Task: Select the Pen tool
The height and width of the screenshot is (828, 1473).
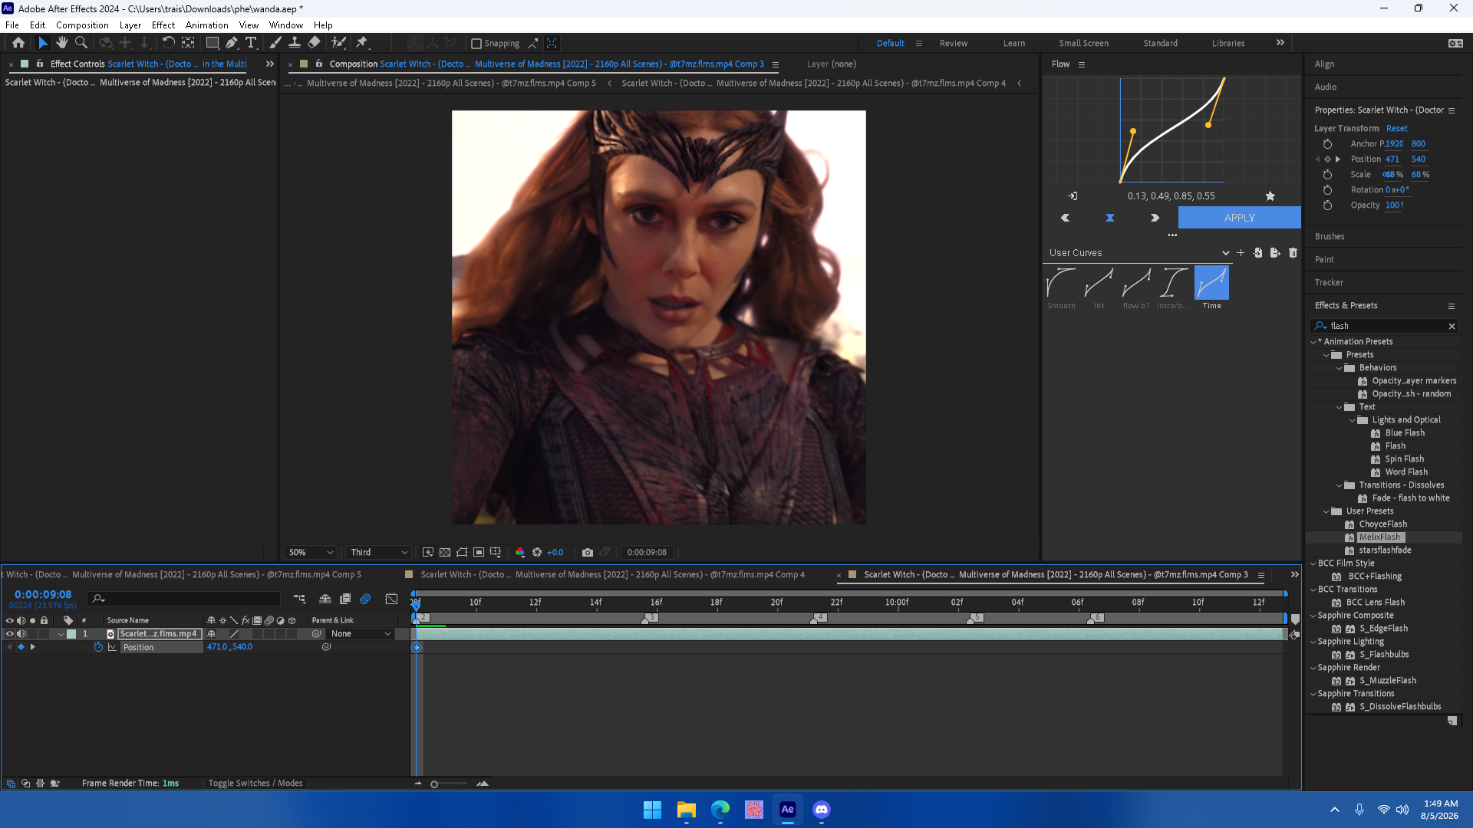Action: pyautogui.click(x=232, y=43)
